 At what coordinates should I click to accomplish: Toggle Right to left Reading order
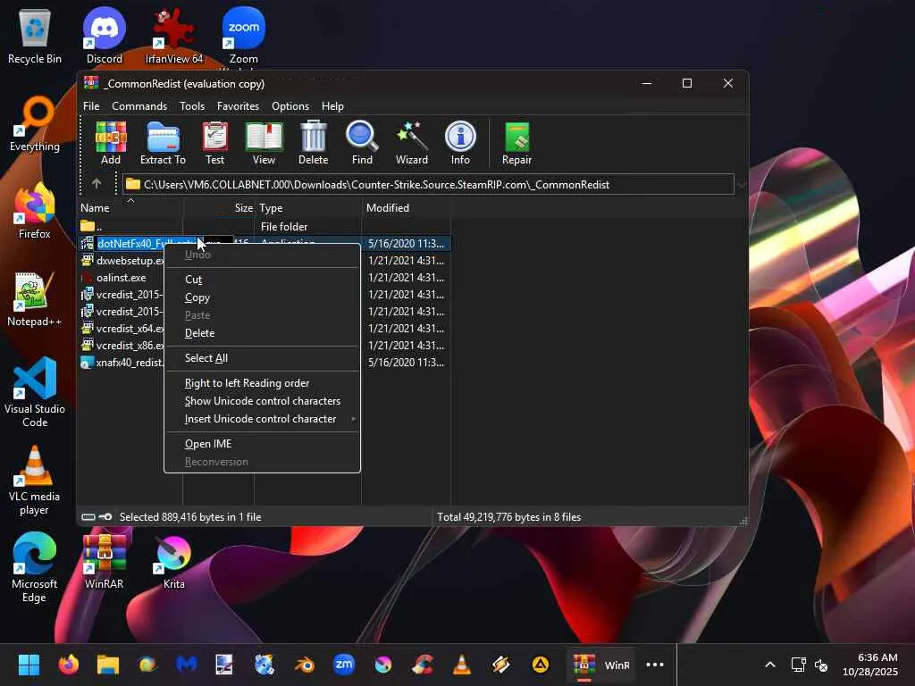coord(247,383)
